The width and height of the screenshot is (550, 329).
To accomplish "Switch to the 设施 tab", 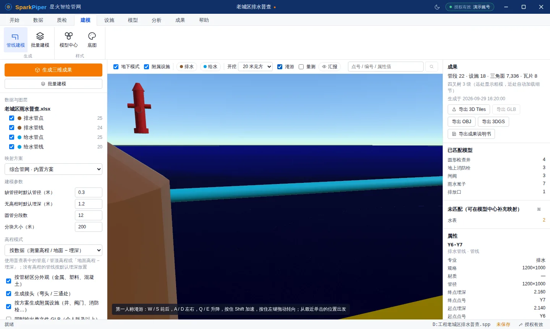I will point(109,20).
